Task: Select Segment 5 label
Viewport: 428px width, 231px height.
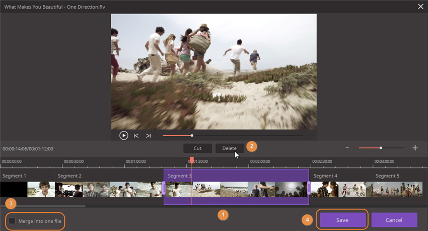Action: coord(387,176)
